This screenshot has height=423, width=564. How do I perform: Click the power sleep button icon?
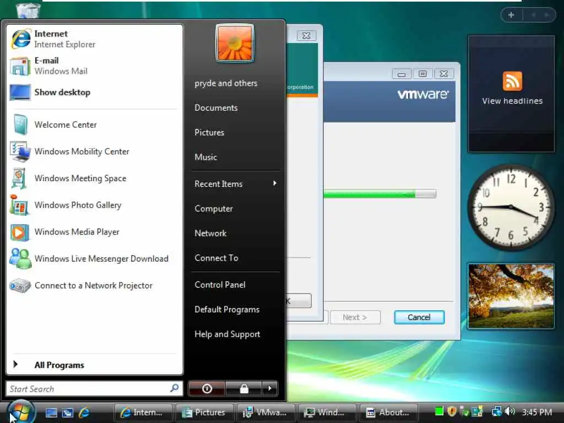click(x=207, y=388)
